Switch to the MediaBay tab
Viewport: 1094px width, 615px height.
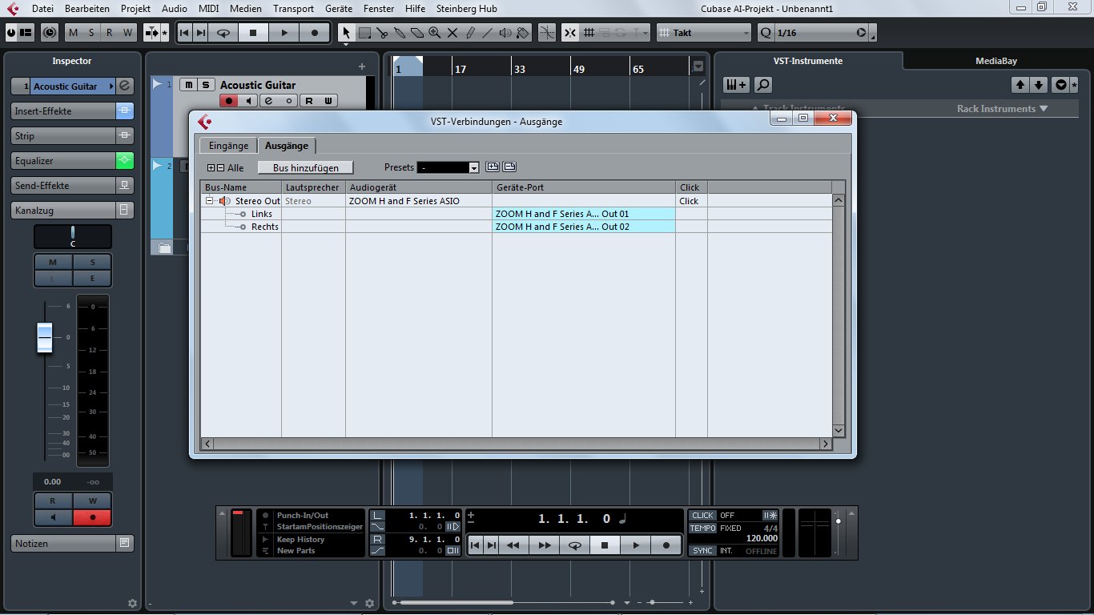coord(996,61)
